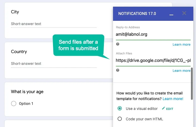Click help icon under Reply-to Address
Image resolution: width=196 pixels, height=127 pixels.
click(118, 44)
